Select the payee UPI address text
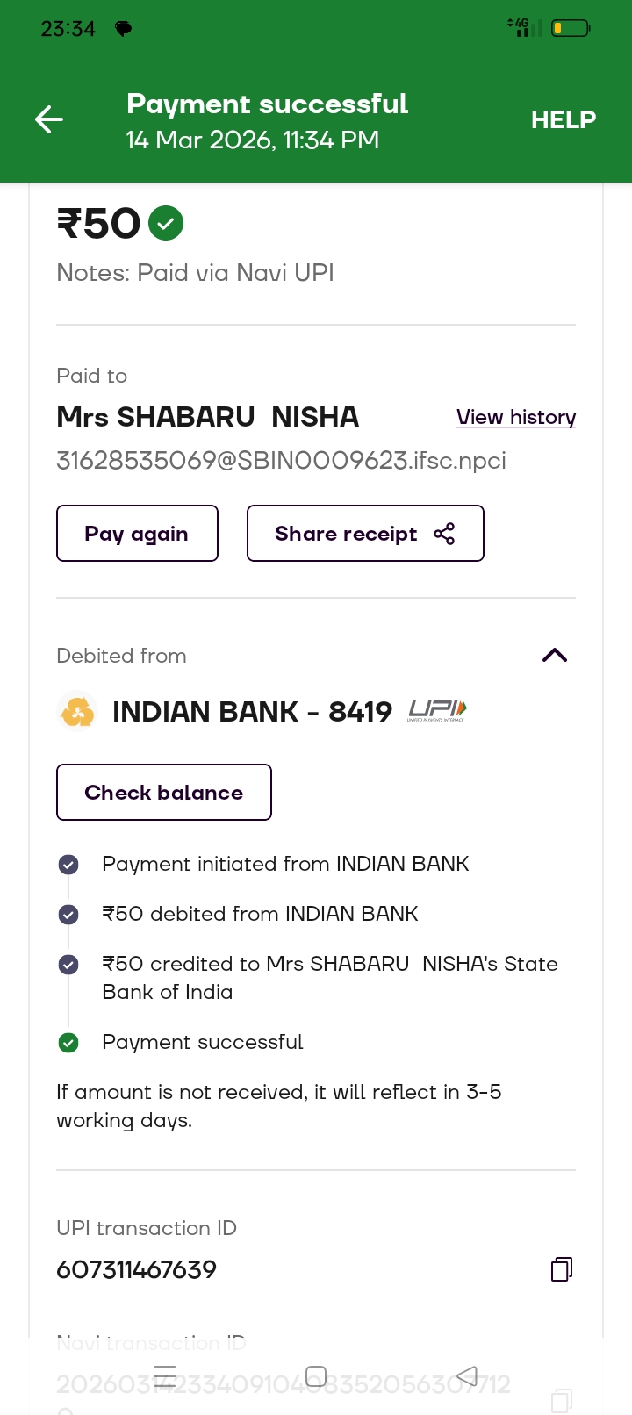The height and width of the screenshot is (1415, 632). pyautogui.click(x=281, y=461)
